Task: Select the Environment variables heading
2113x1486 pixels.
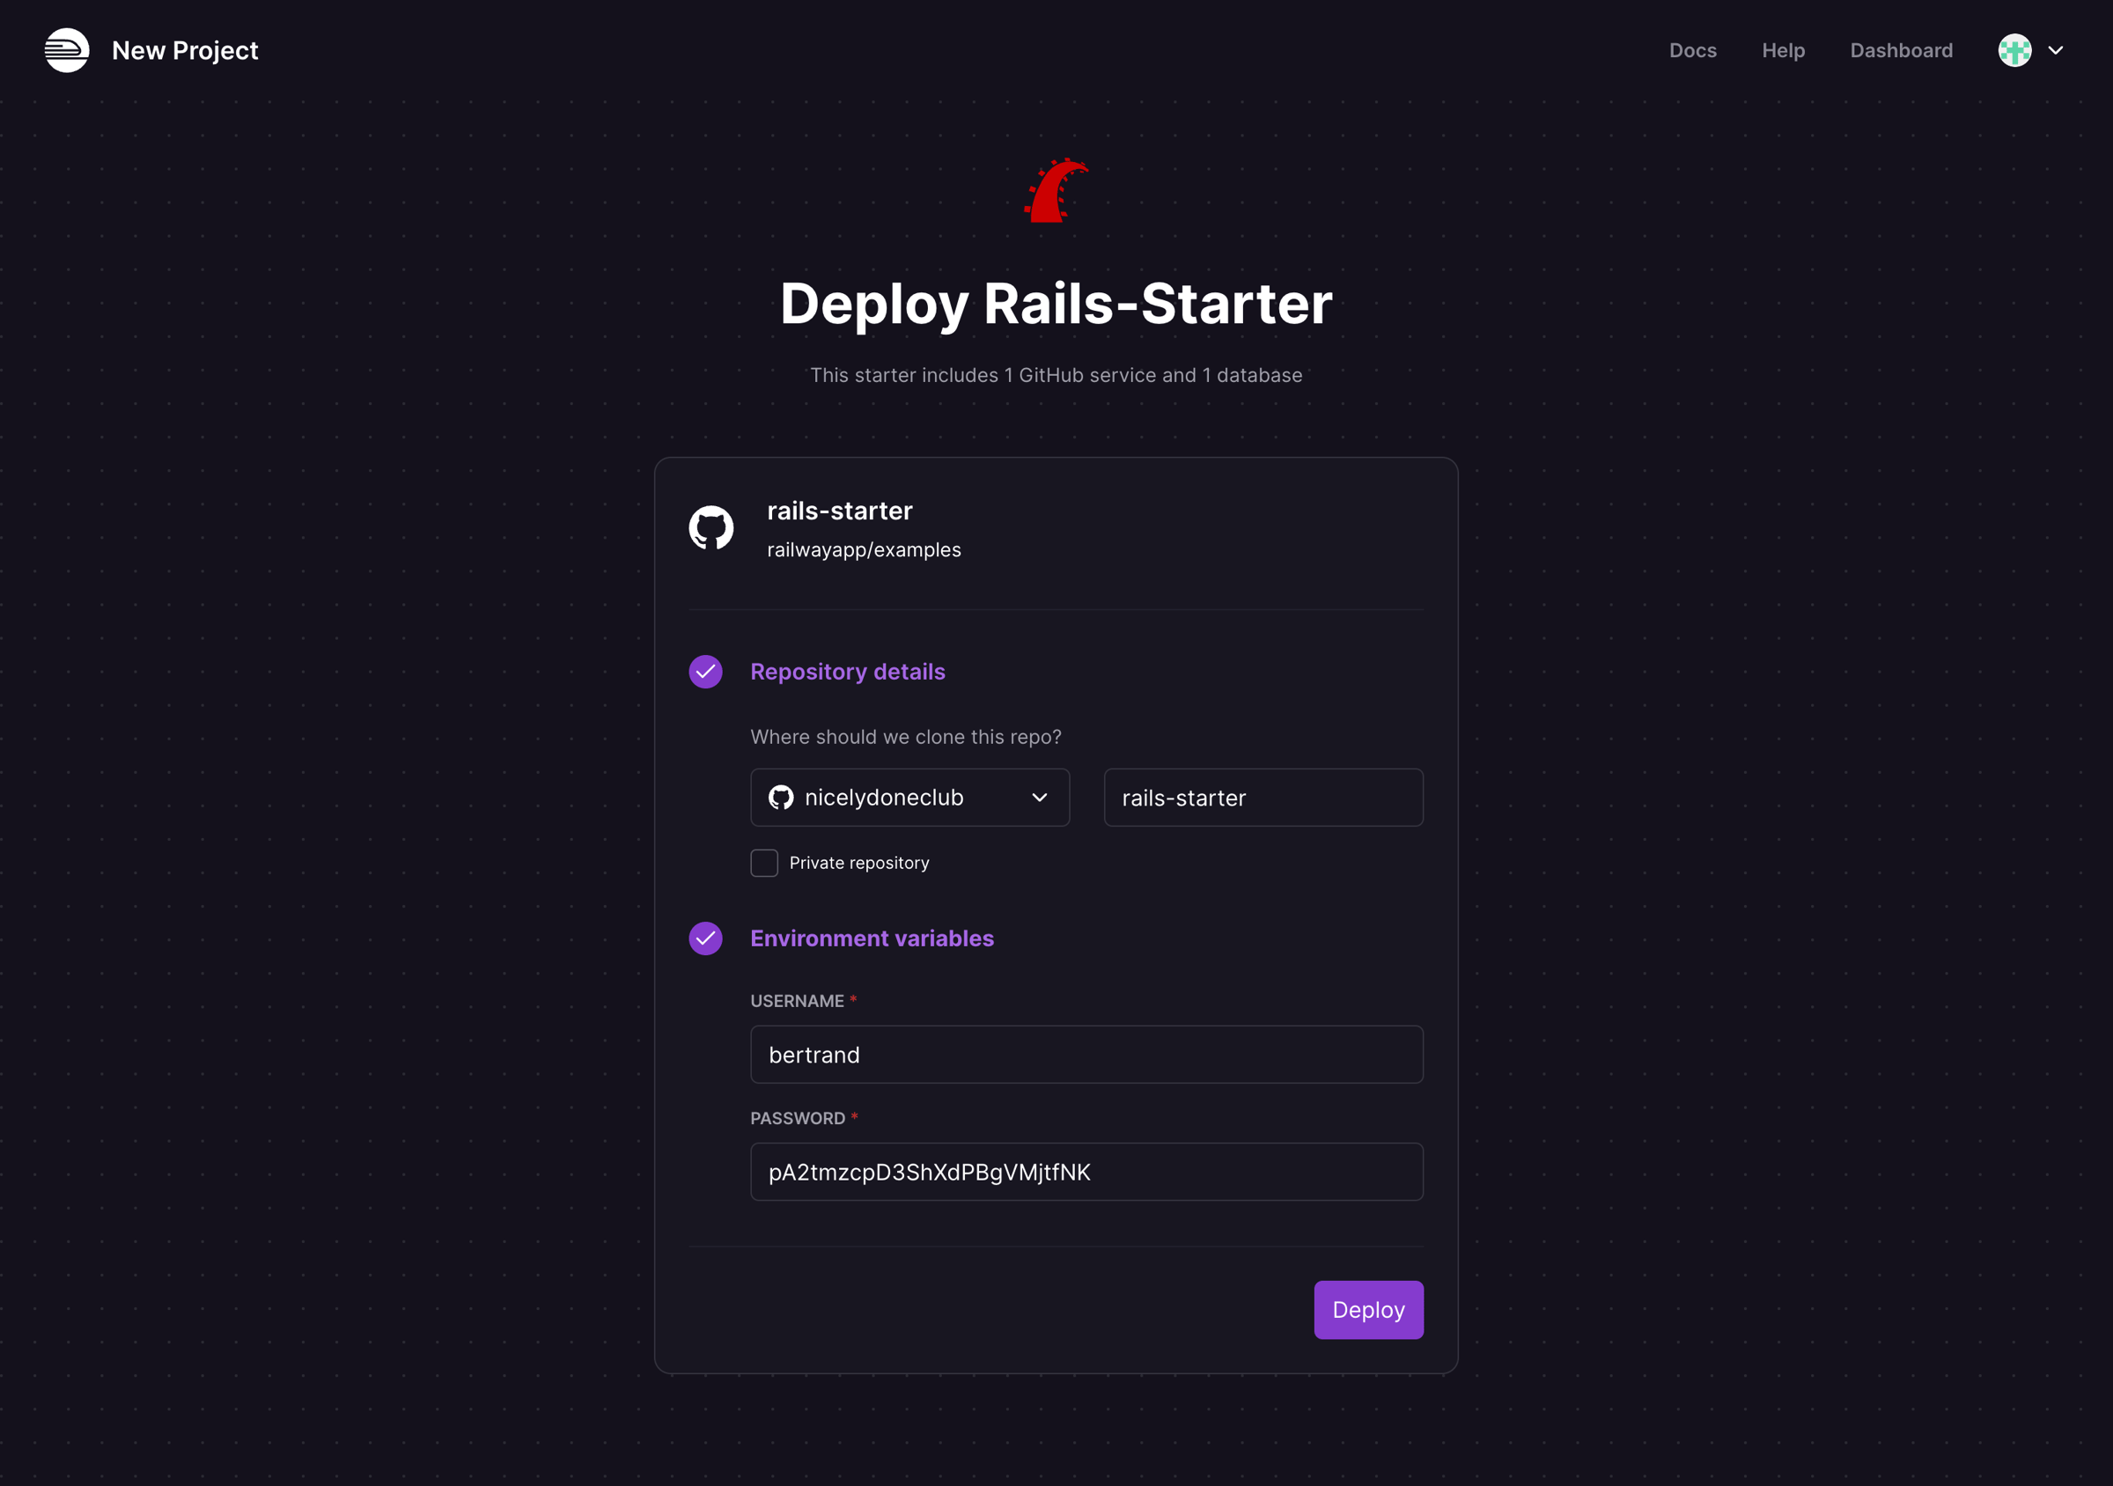Action: click(872, 938)
